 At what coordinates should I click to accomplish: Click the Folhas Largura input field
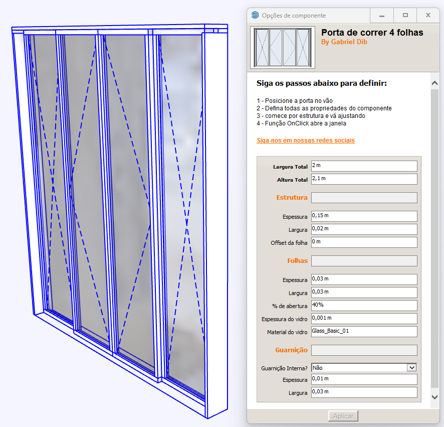click(x=364, y=293)
